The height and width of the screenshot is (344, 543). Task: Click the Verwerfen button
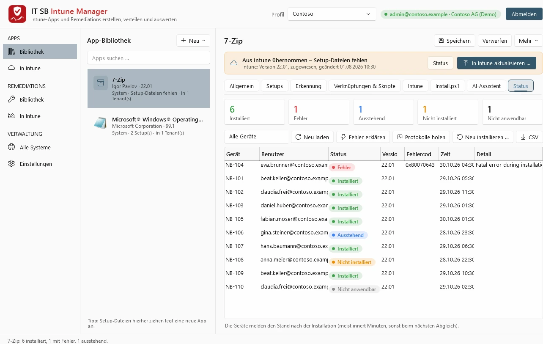point(495,41)
